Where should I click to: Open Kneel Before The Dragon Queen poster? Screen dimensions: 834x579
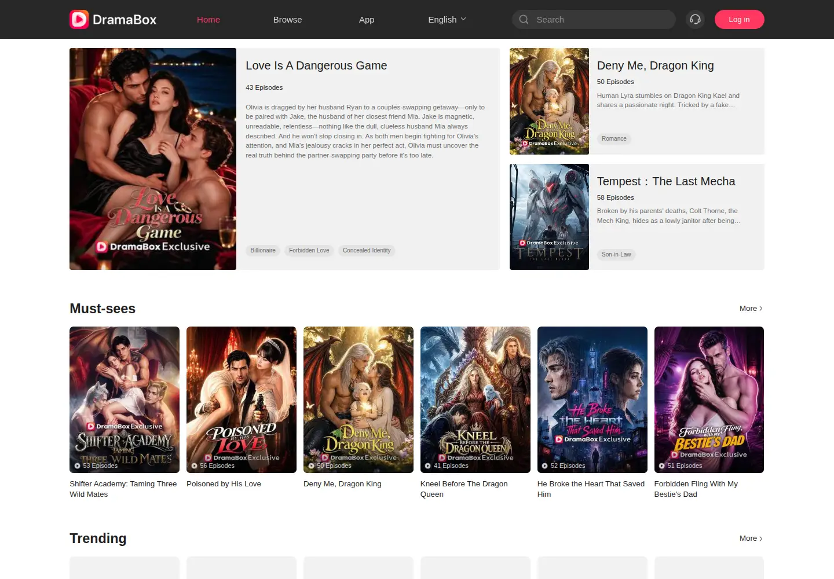coord(475,400)
